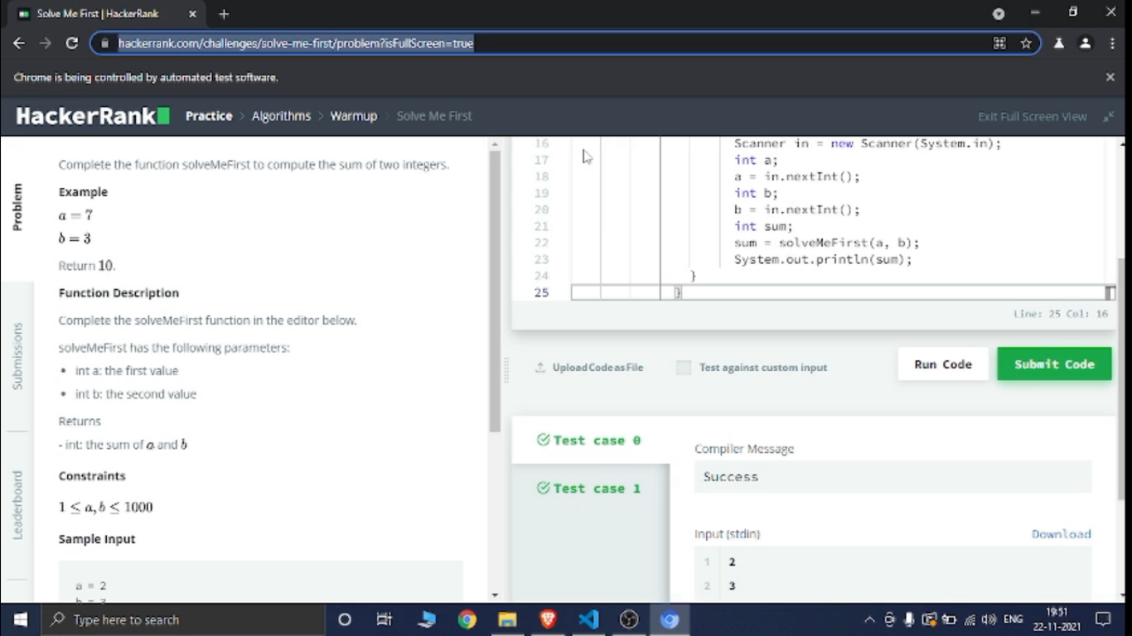Image resolution: width=1132 pixels, height=636 pixels.
Task: Open Chrome's three-dot menu
Action: pos(1112,43)
